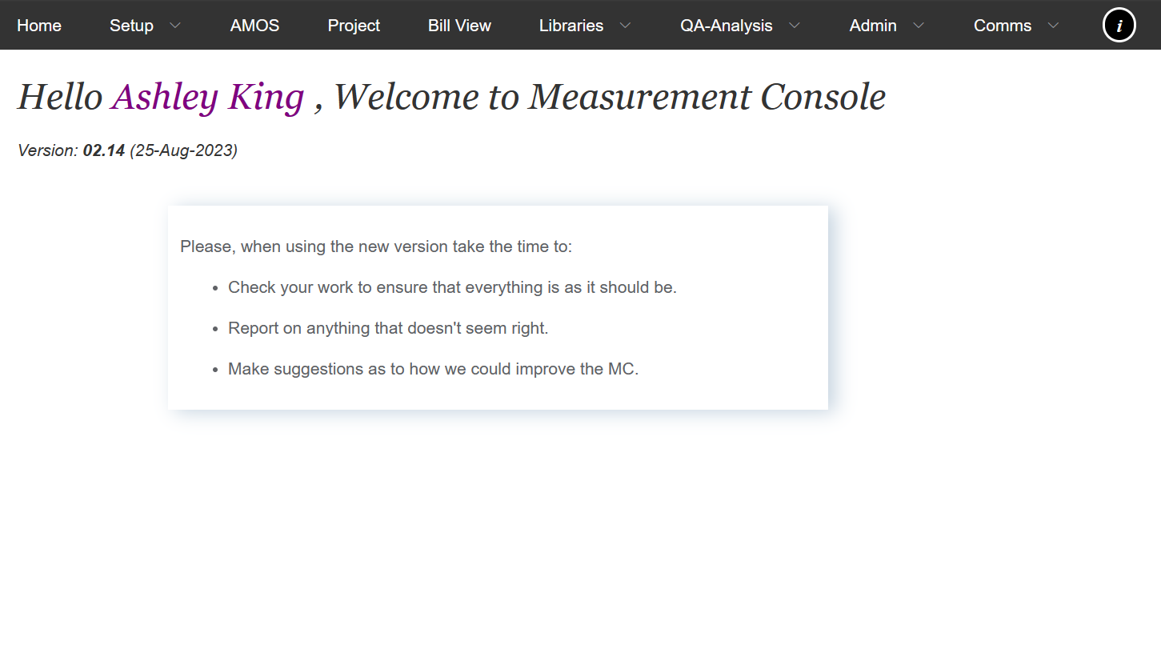Click the chevron next to Comms
The width and height of the screenshot is (1161, 653).
(x=1053, y=26)
